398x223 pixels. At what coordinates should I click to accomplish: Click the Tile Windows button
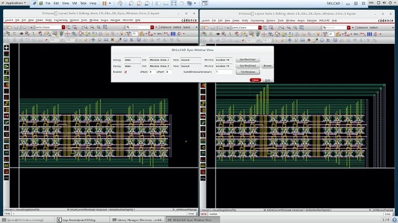tap(247, 72)
